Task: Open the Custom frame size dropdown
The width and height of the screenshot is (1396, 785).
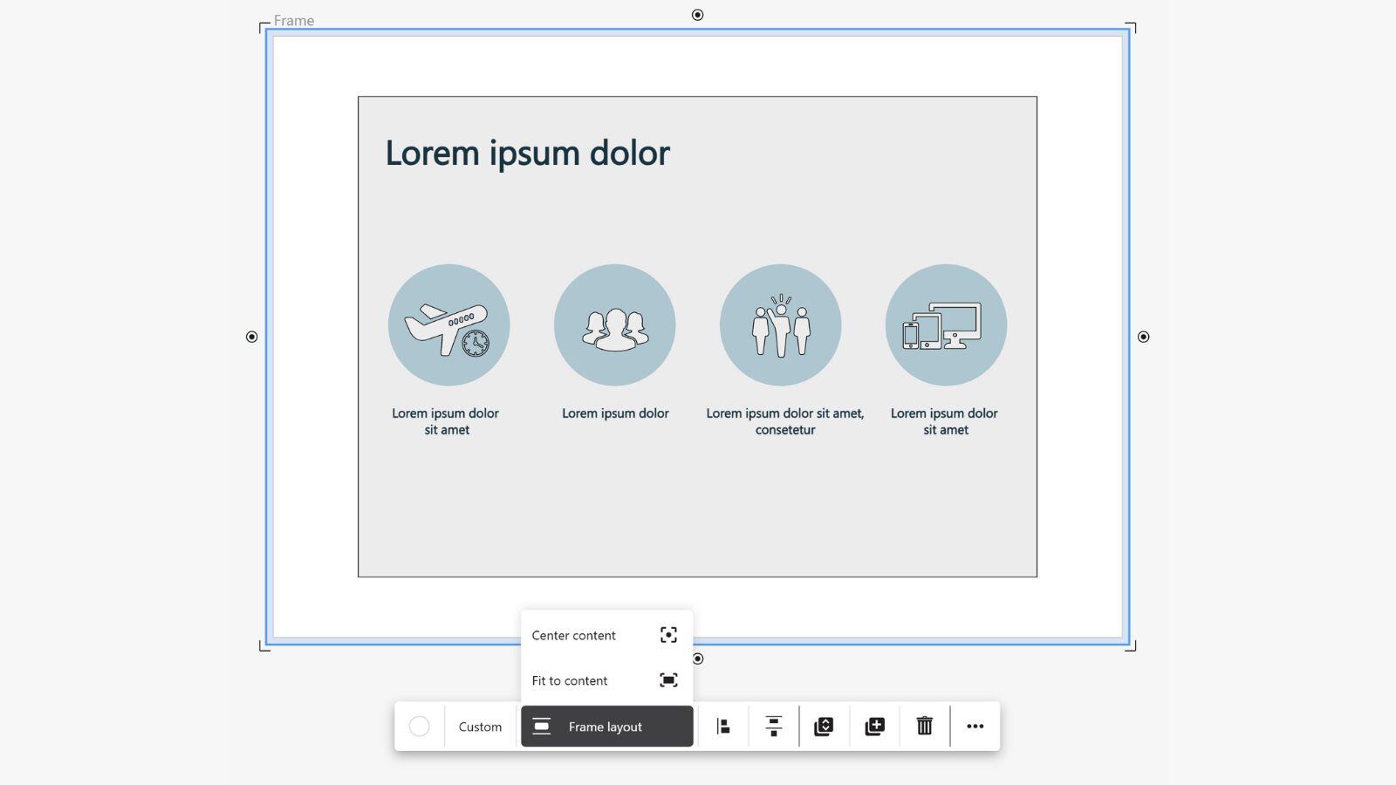Action: (x=480, y=727)
